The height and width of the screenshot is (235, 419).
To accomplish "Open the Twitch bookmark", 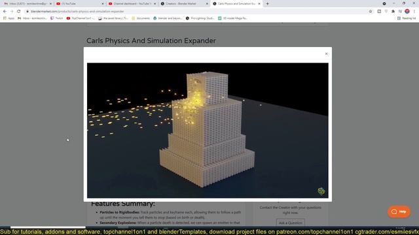I will point(57,18).
